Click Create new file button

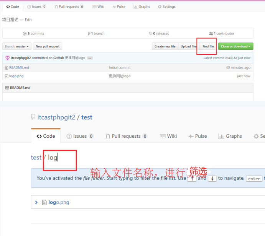(x=165, y=46)
